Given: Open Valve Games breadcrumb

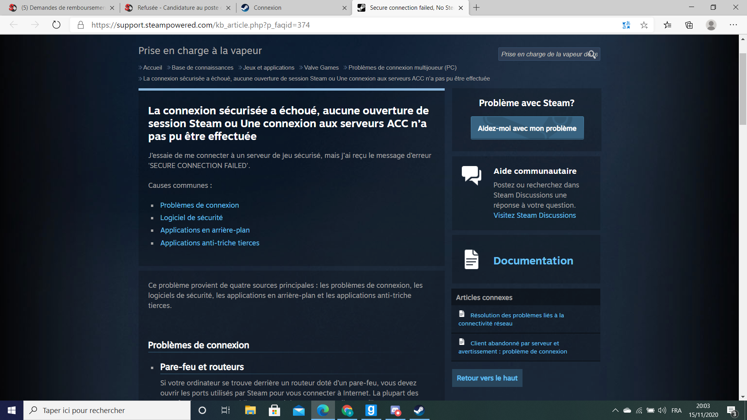Looking at the screenshot, I should pos(321,67).
